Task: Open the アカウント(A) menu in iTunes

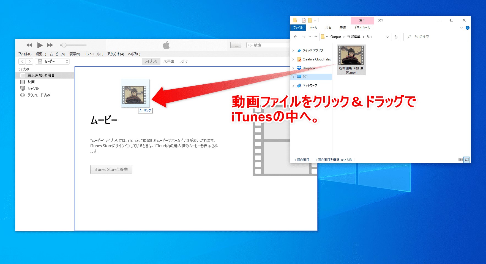Action: pos(116,54)
